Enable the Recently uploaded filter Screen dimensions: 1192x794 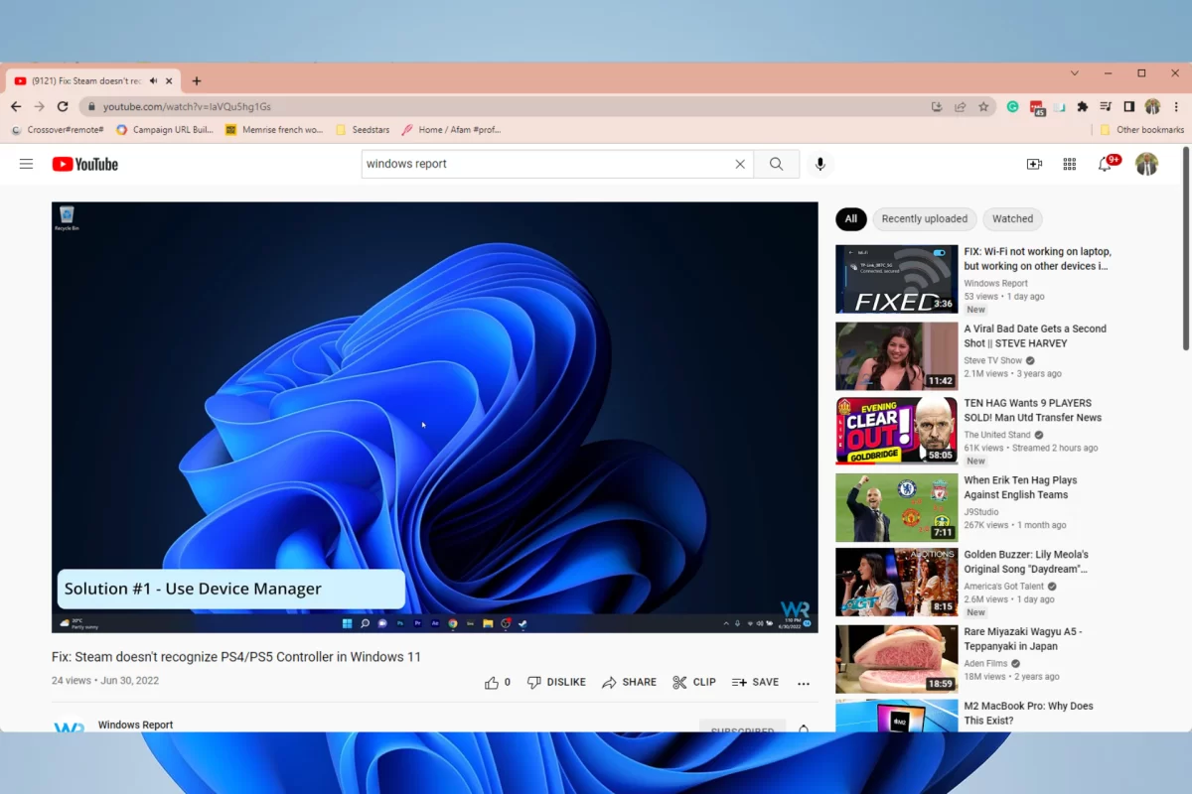924,218
